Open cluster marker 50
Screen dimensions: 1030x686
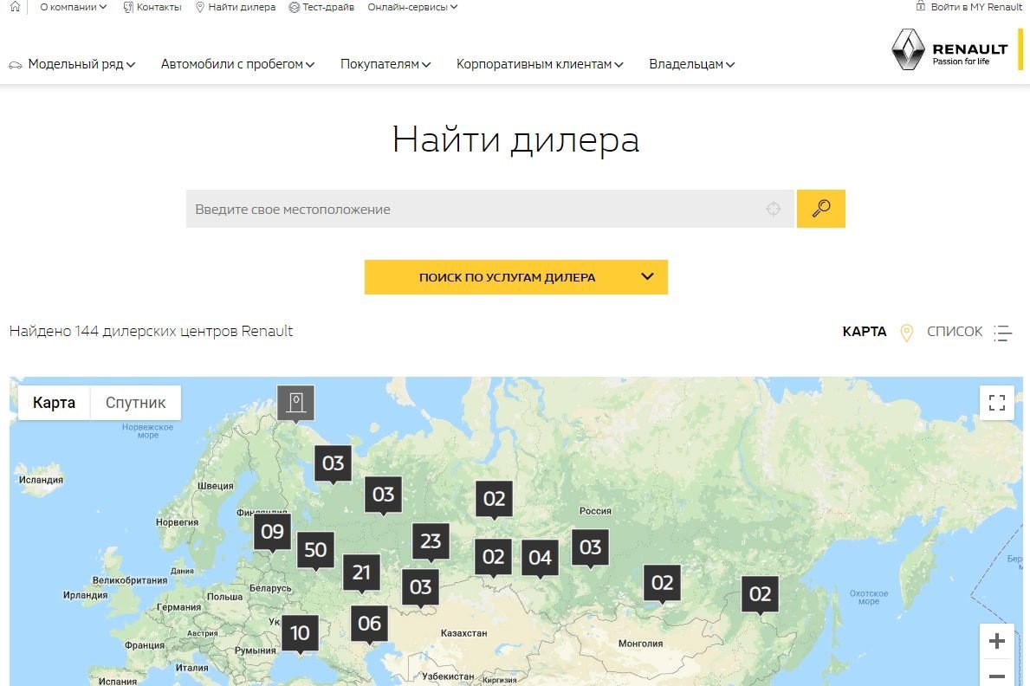[316, 551]
